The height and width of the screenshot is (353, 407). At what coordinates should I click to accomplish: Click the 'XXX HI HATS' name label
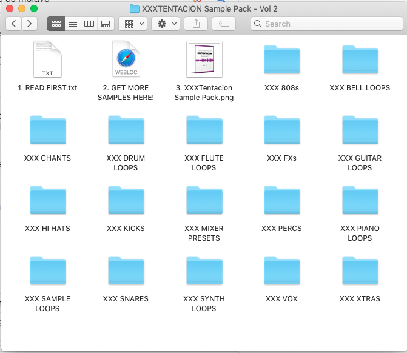(47, 229)
